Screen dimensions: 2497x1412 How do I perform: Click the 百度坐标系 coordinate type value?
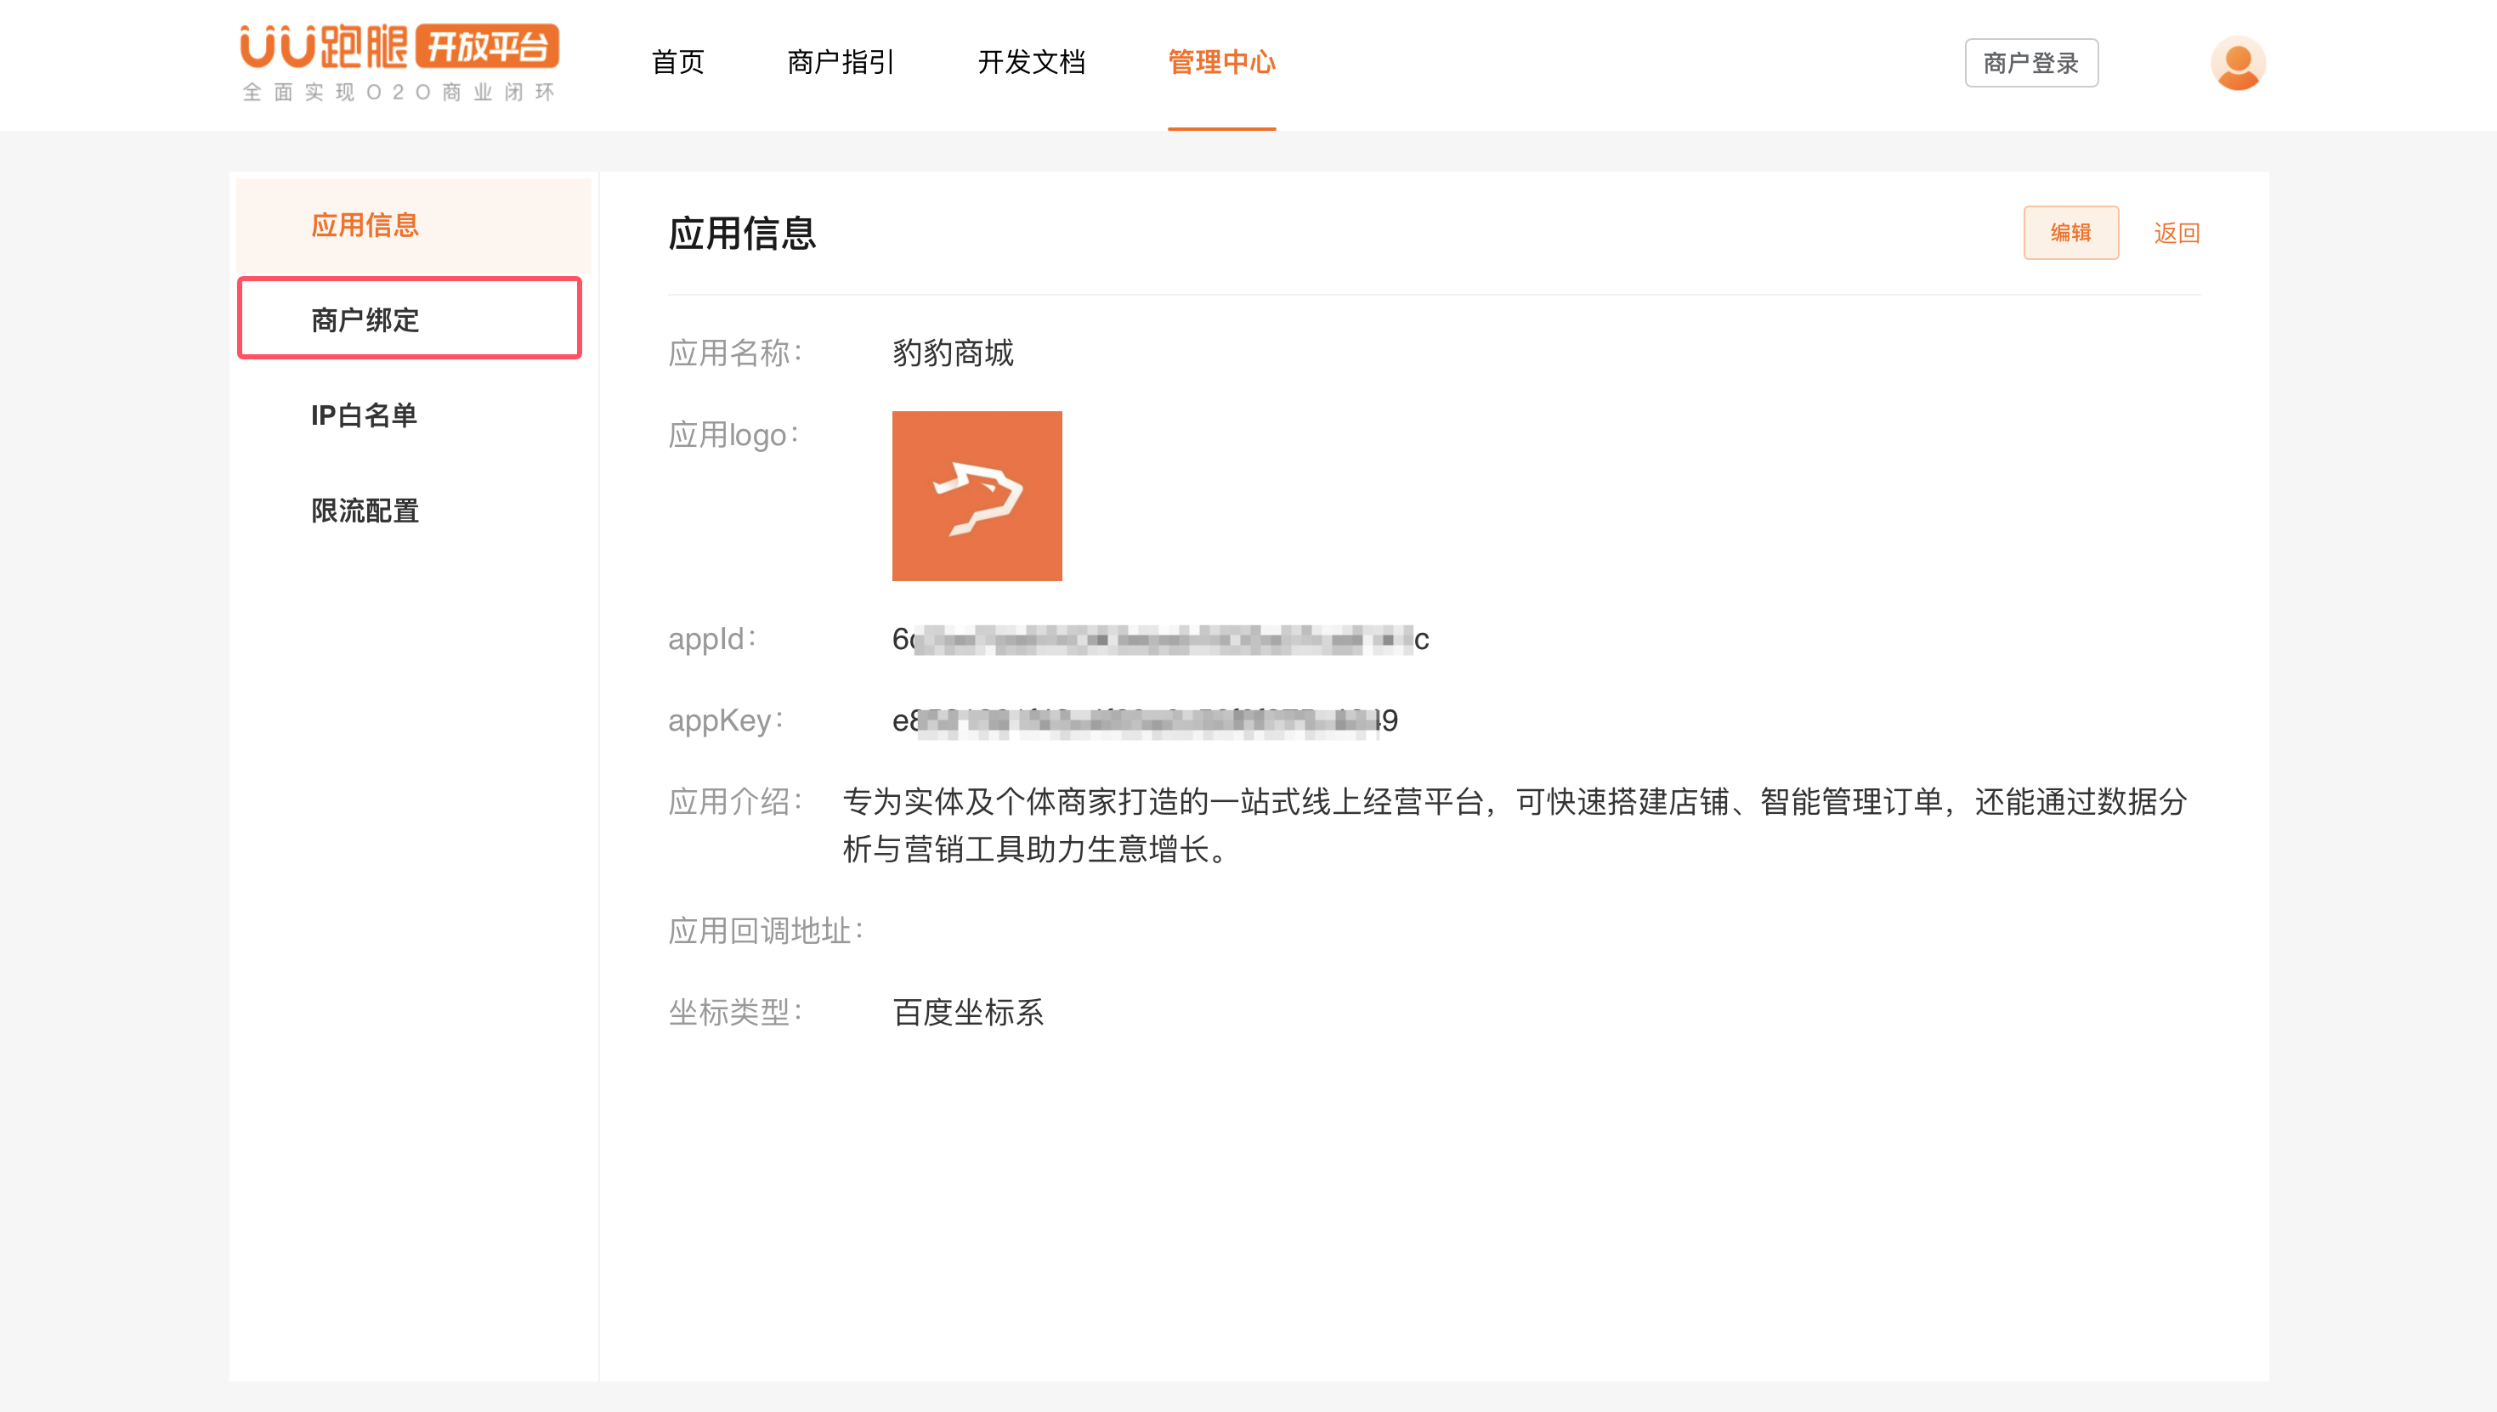click(x=967, y=1013)
